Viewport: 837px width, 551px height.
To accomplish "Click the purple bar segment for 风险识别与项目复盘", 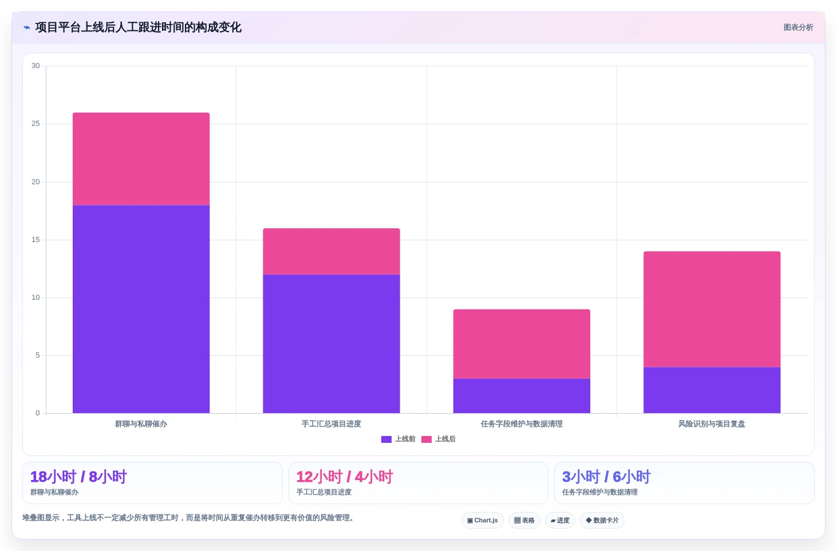I will pyautogui.click(x=712, y=390).
